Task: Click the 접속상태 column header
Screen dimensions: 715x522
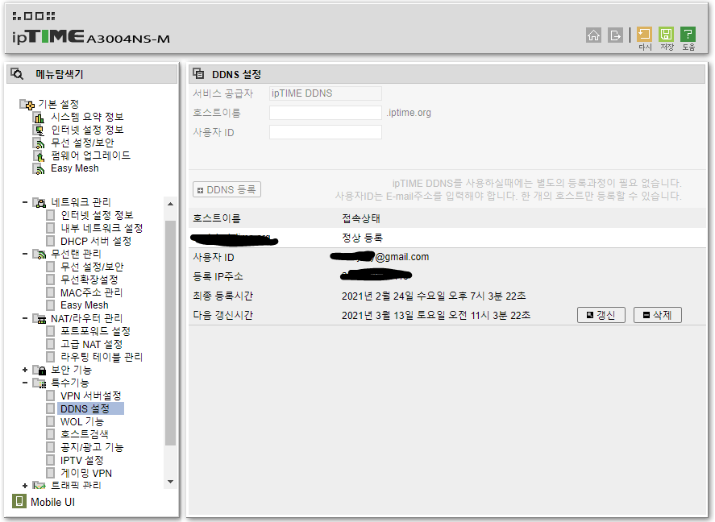Action: (x=361, y=218)
